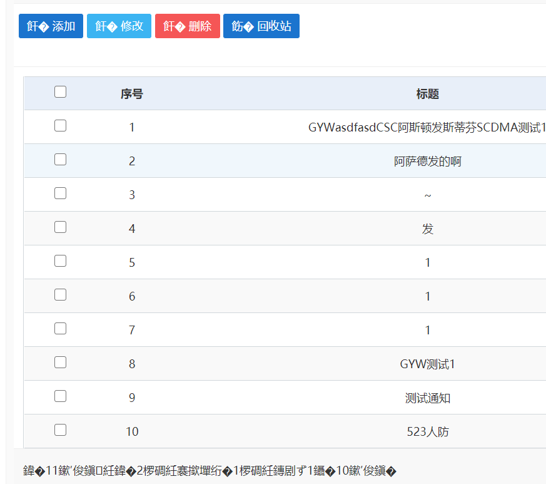The image size is (546, 484).
Task: Click the 修改 (edit) button
Action: pyautogui.click(x=119, y=26)
